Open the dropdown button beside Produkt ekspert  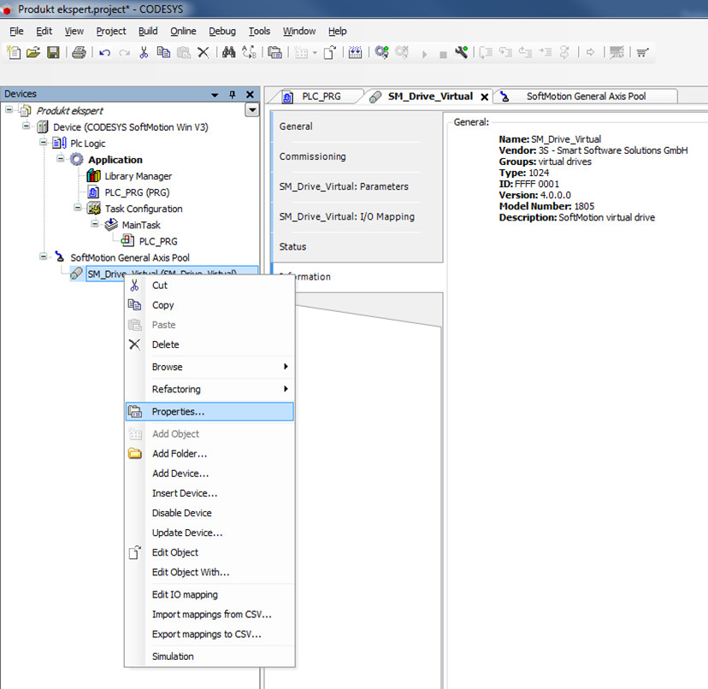pos(252,110)
